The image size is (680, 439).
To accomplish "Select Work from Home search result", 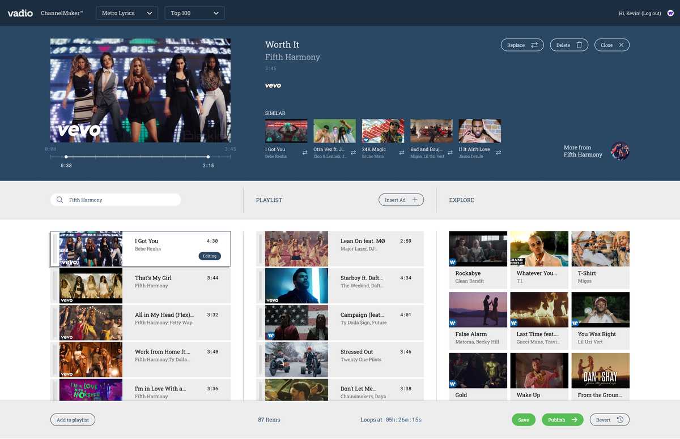I will click(141, 359).
